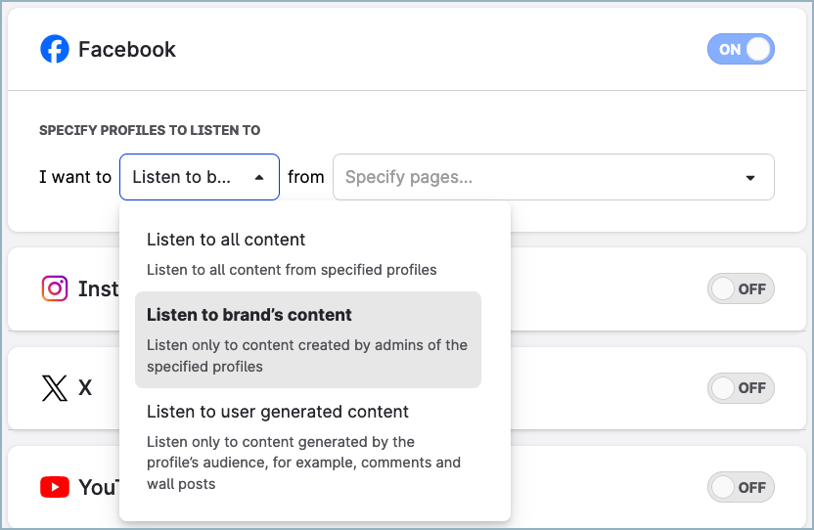Screen dimensions: 814x530
Task: Click the X logo icon
Action: click(55, 388)
